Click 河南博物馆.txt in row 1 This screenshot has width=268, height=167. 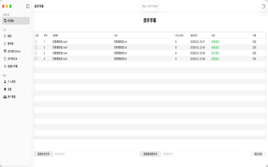120,42
